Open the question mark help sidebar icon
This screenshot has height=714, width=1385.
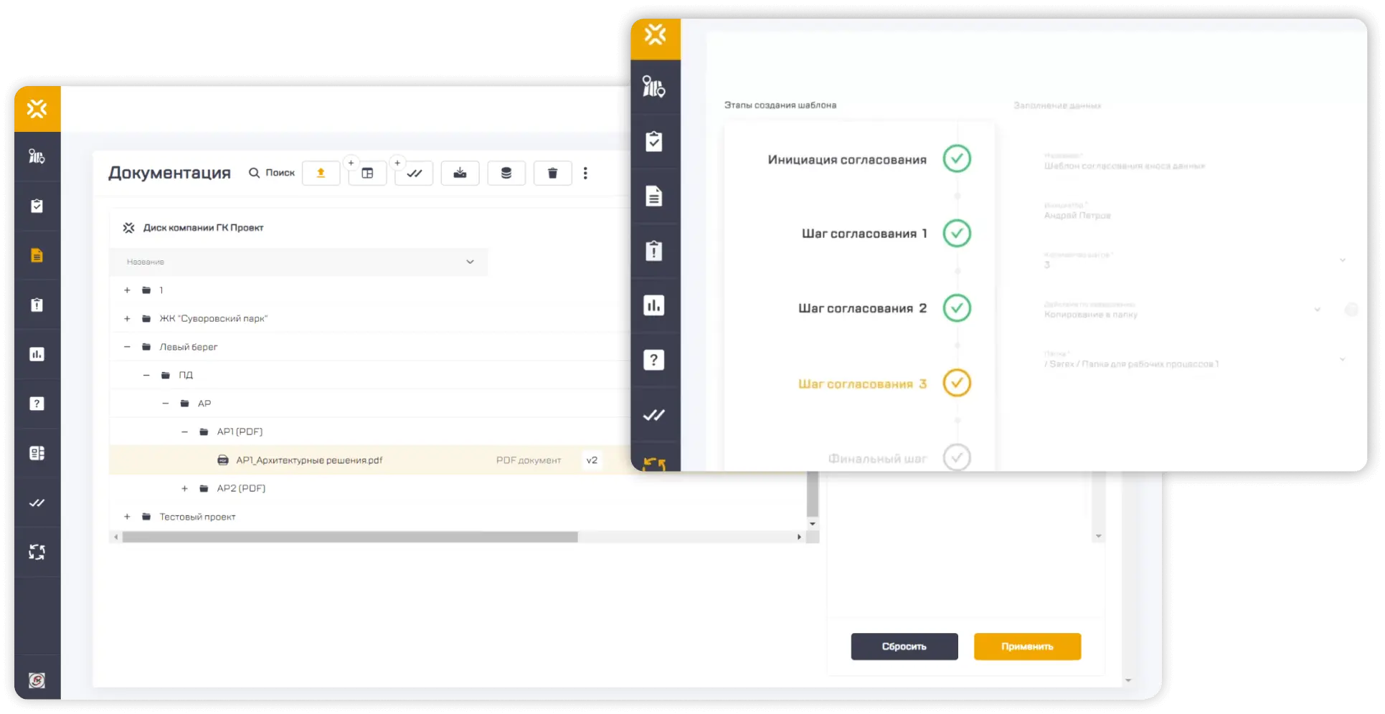click(x=37, y=404)
